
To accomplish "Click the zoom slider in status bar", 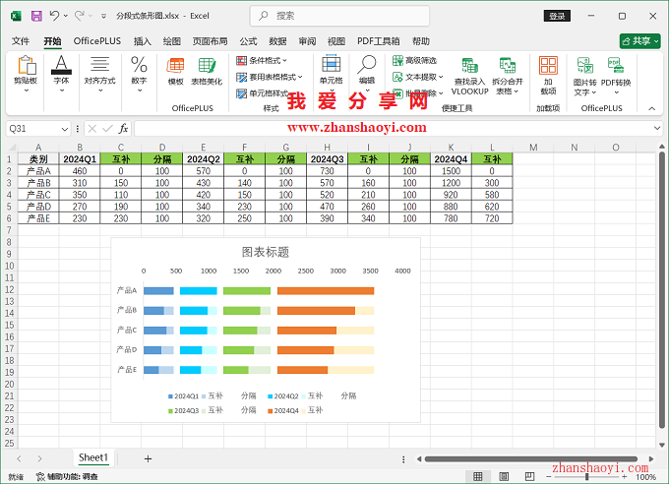I will tap(588, 477).
